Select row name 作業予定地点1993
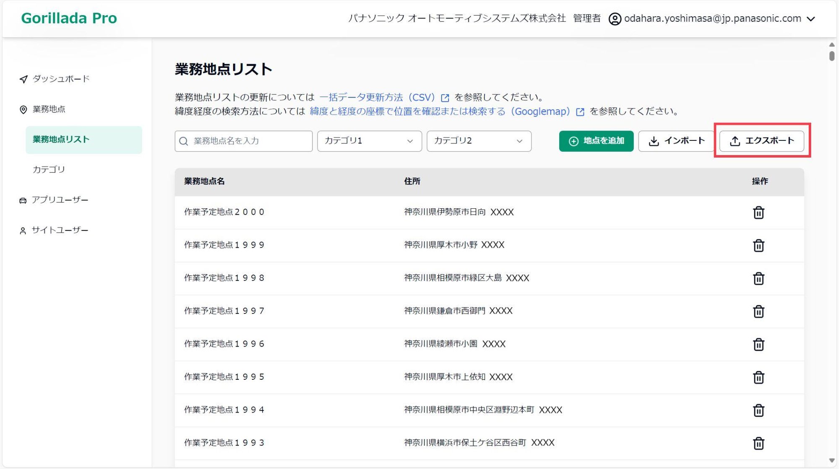The image size is (839, 469). [224, 443]
